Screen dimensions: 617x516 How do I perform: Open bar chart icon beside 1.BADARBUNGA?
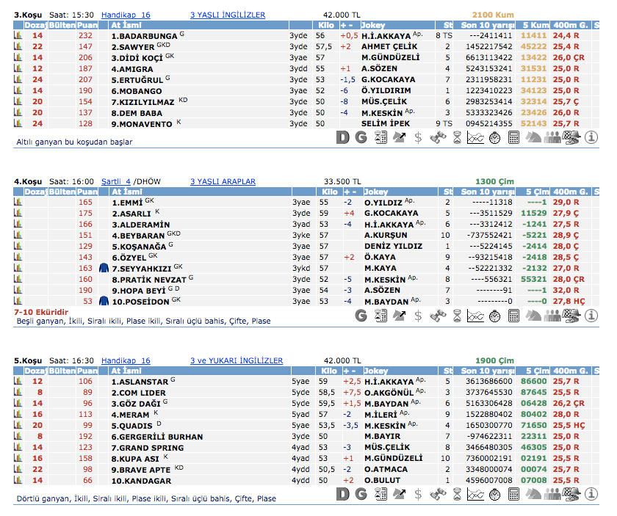pyautogui.click(x=18, y=35)
